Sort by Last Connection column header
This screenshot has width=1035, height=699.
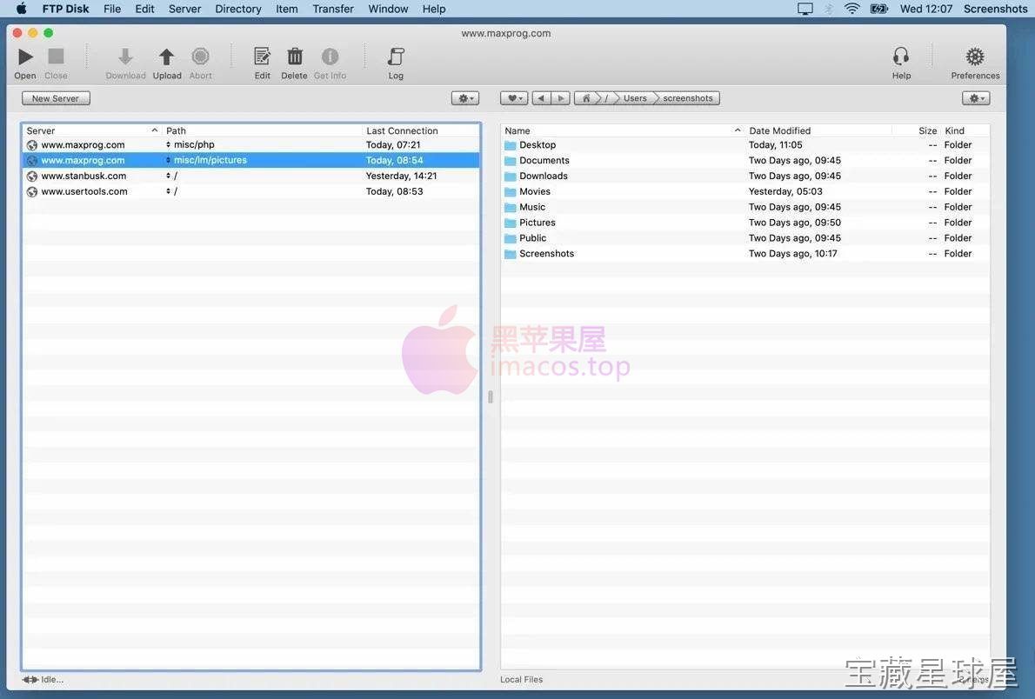pyautogui.click(x=421, y=130)
